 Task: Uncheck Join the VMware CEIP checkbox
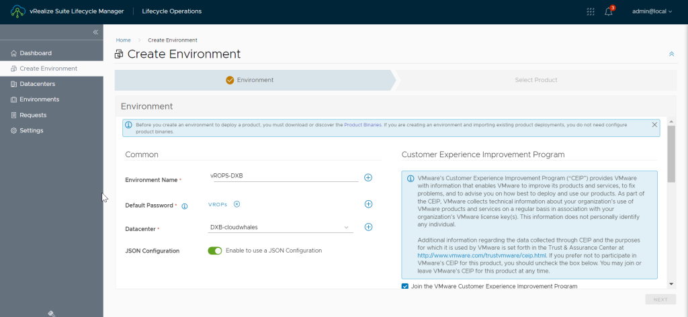click(404, 286)
